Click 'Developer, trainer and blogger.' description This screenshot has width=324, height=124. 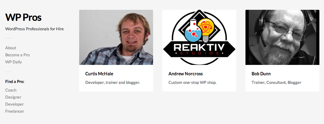pos(113,83)
